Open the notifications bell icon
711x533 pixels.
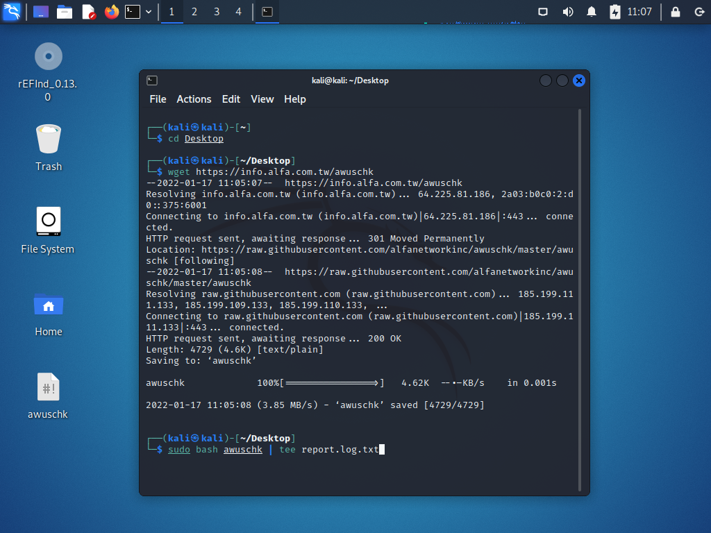pyautogui.click(x=592, y=12)
